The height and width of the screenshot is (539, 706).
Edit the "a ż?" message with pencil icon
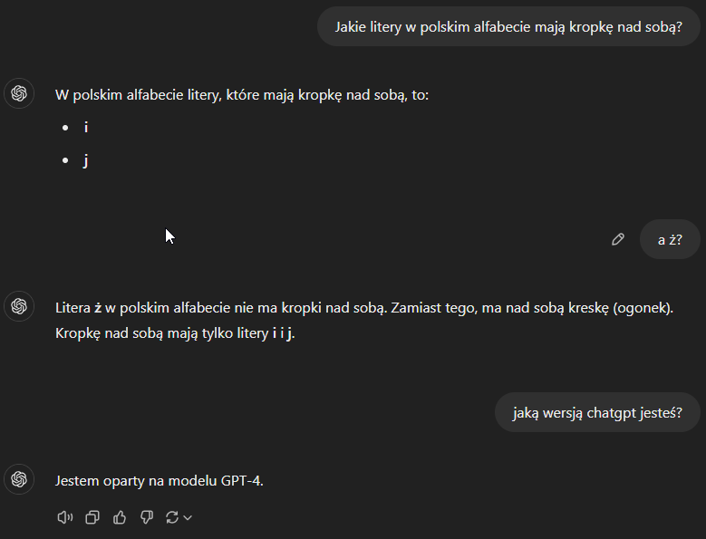[618, 239]
